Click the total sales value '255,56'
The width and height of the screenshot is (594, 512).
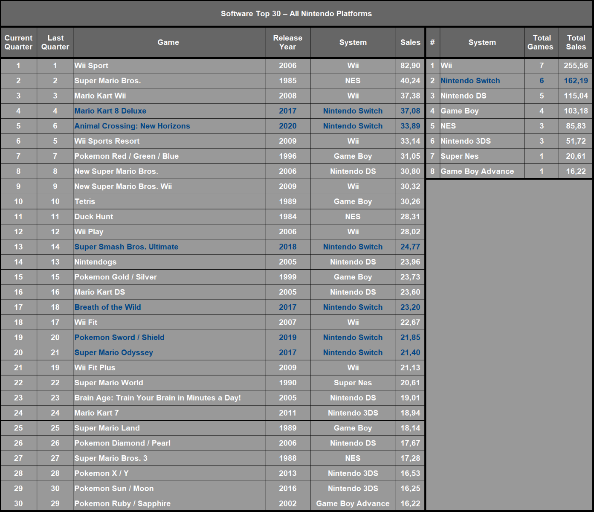[576, 66]
